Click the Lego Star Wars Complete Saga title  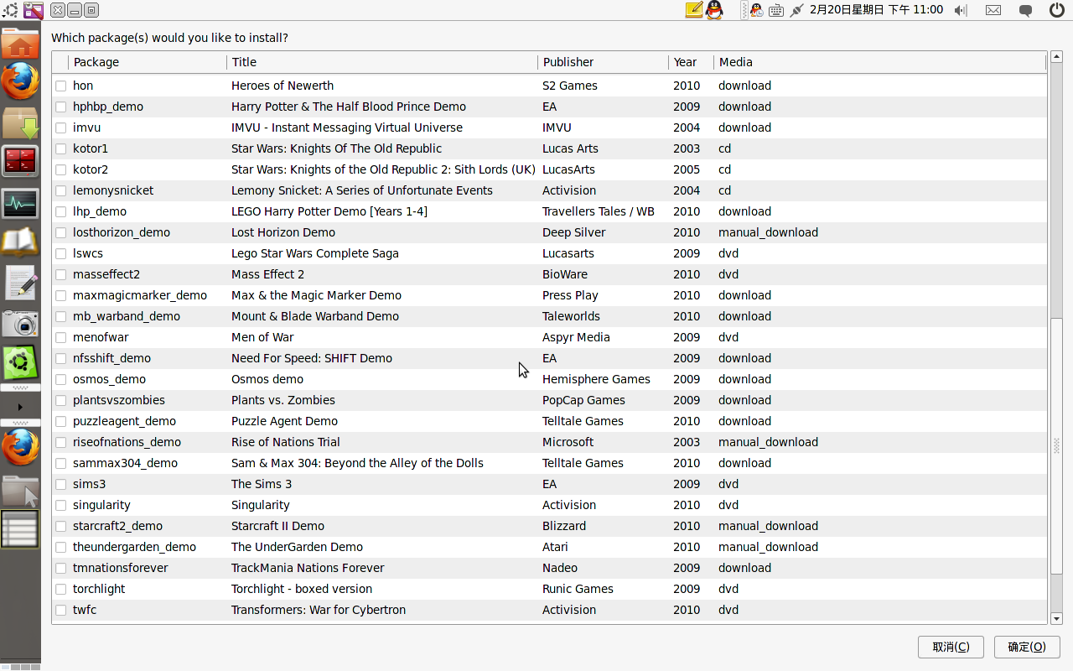[315, 253]
